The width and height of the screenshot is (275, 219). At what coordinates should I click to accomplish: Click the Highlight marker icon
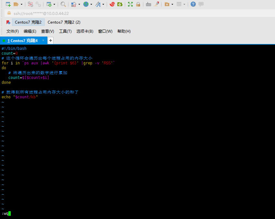(x=156, y=4)
